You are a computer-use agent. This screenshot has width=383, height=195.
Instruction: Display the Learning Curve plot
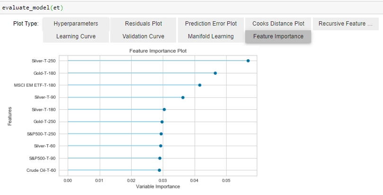click(x=76, y=36)
